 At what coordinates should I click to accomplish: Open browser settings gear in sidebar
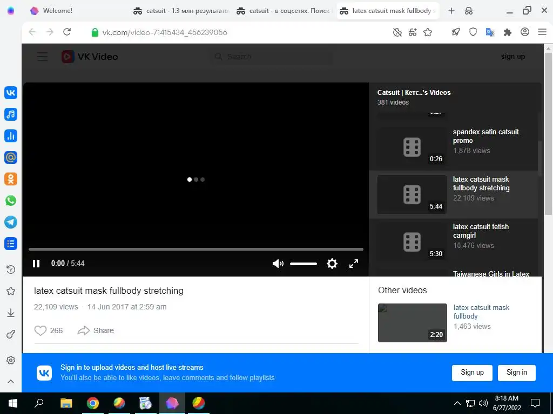point(11,360)
